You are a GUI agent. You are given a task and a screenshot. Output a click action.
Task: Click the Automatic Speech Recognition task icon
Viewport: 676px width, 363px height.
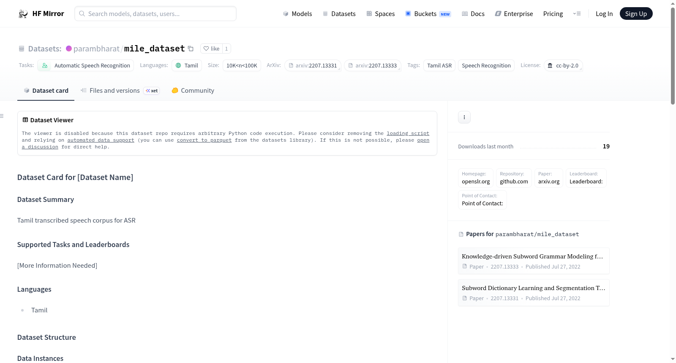pyautogui.click(x=44, y=66)
